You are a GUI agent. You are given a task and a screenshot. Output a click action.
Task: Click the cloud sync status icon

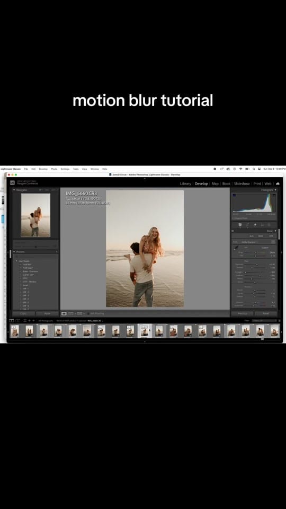point(278,183)
